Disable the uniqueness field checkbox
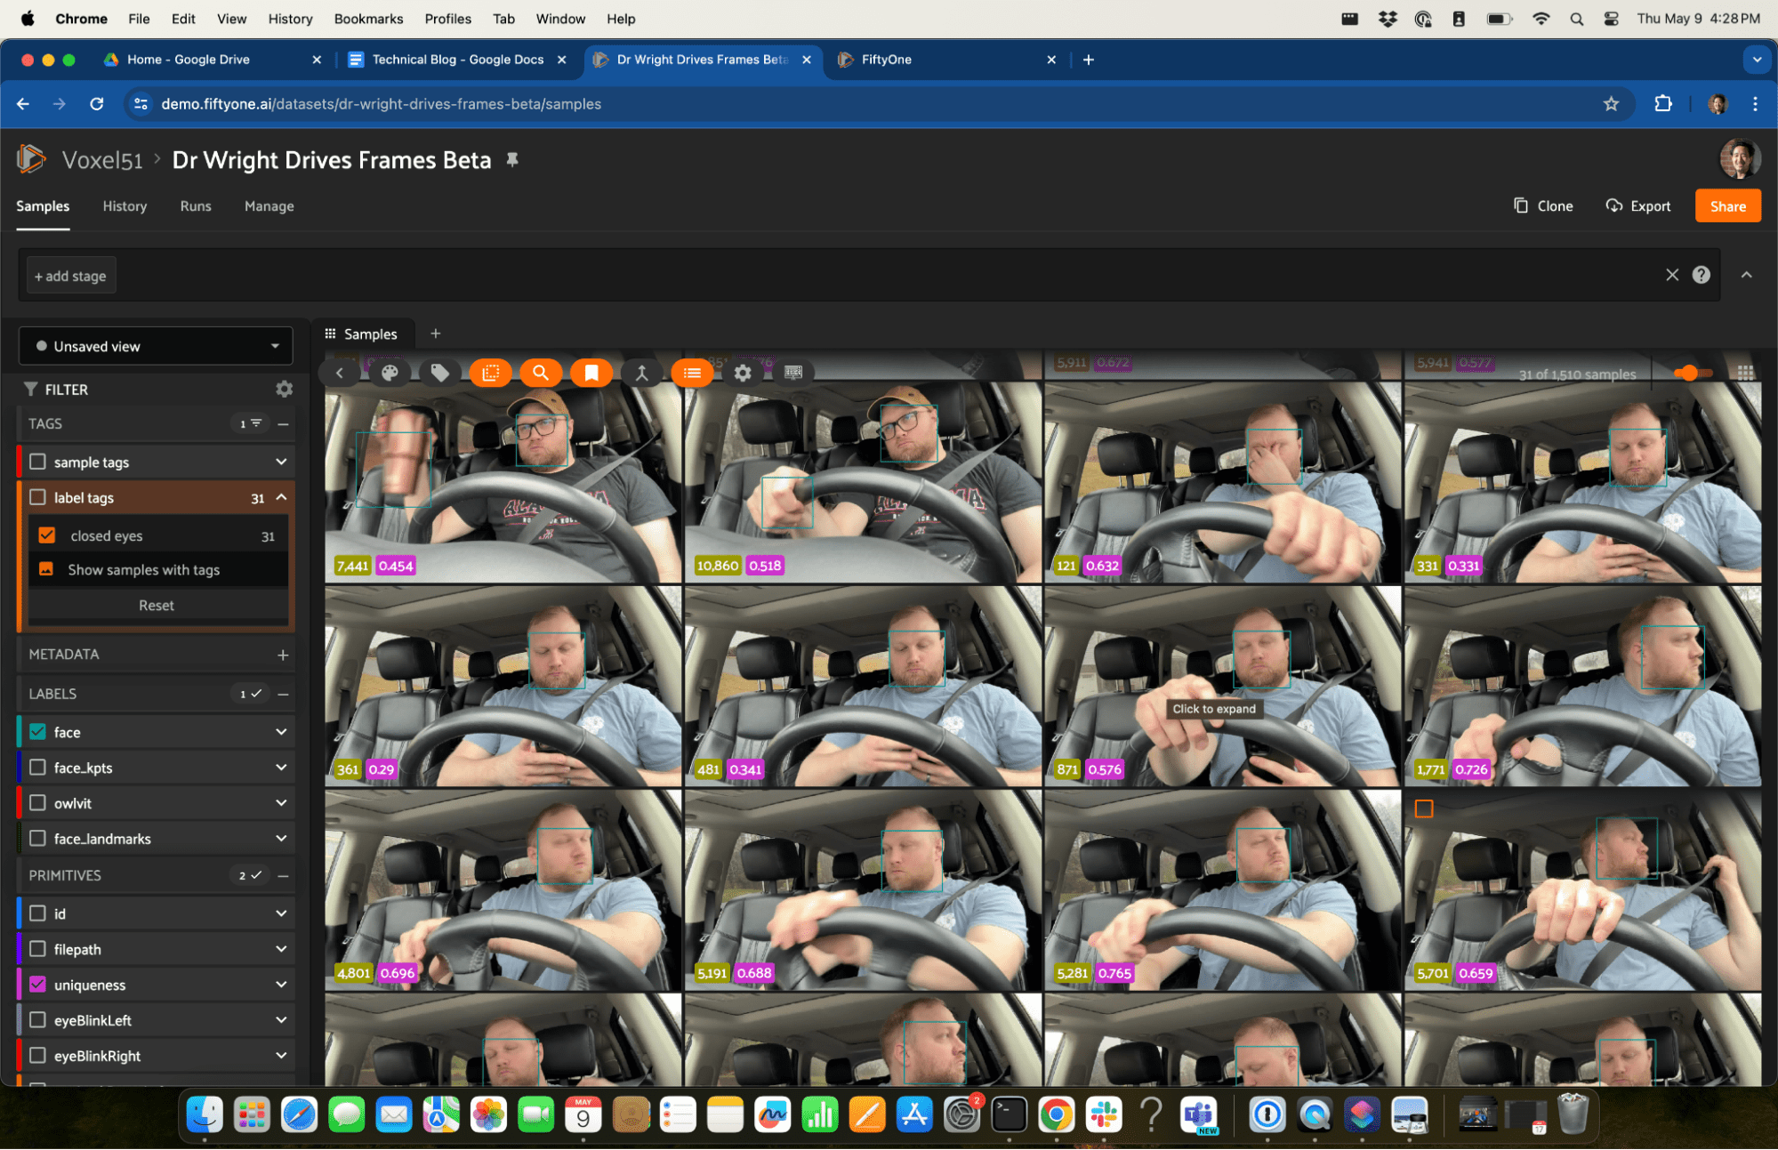Viewport: 1778px width, 1150px height. click(38, 985)
